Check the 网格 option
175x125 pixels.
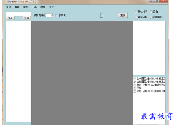click(x=135, y=88)
